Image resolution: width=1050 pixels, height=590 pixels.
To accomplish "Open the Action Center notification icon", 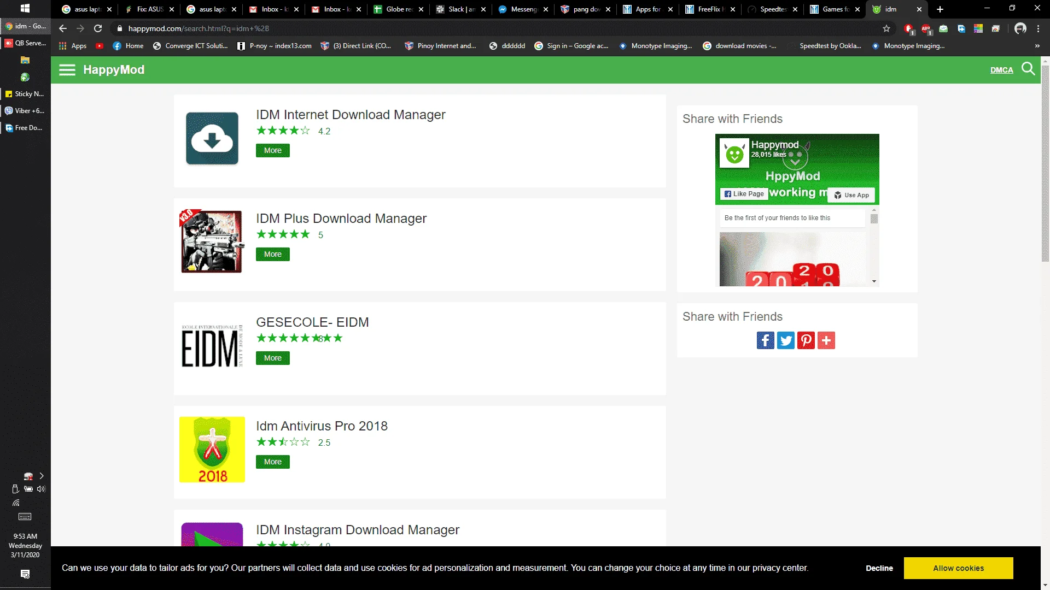I will (x=25, y=574).
